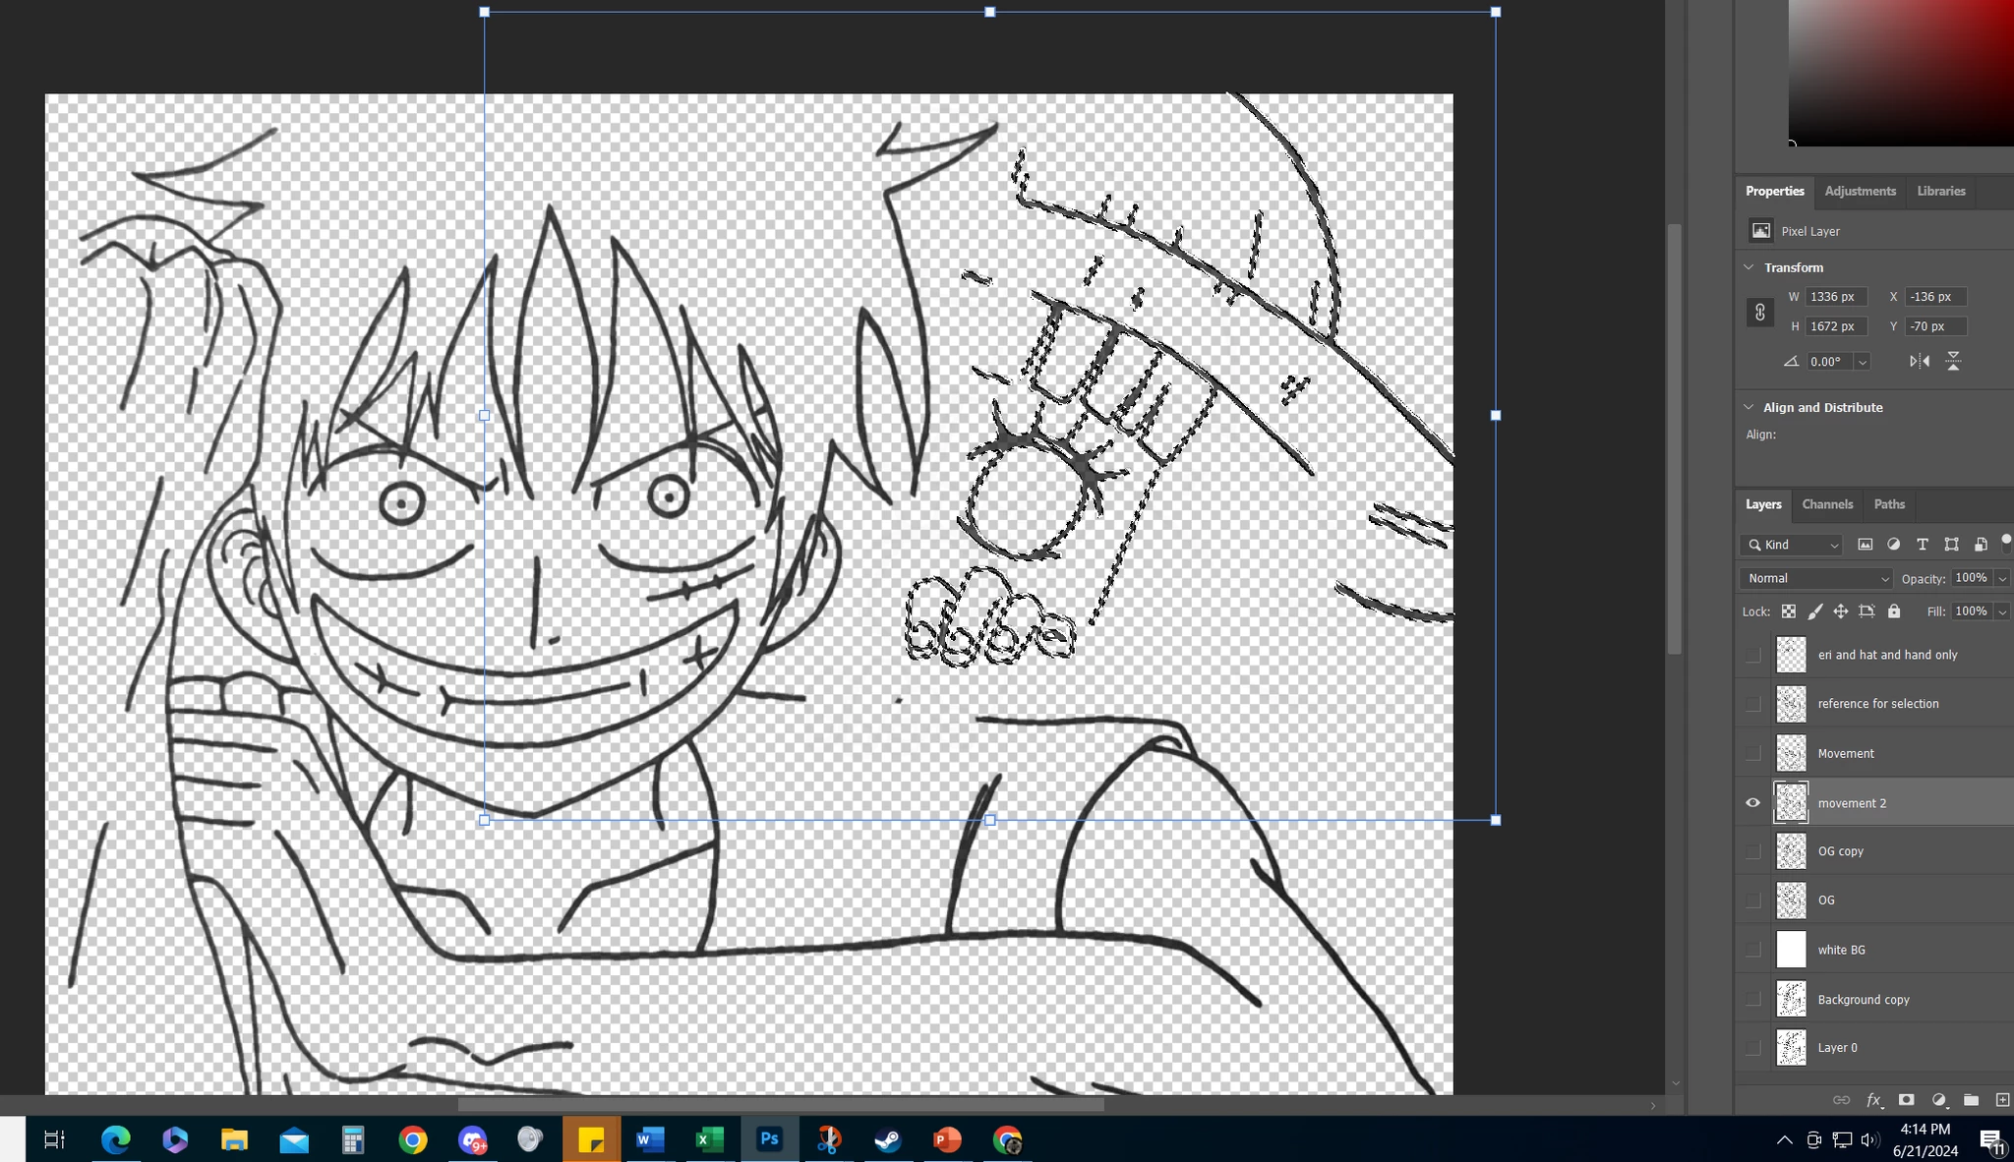Click the flip horizontal icon in Transform
Screen dimensions: 2014x1162
coord(1919,362)
